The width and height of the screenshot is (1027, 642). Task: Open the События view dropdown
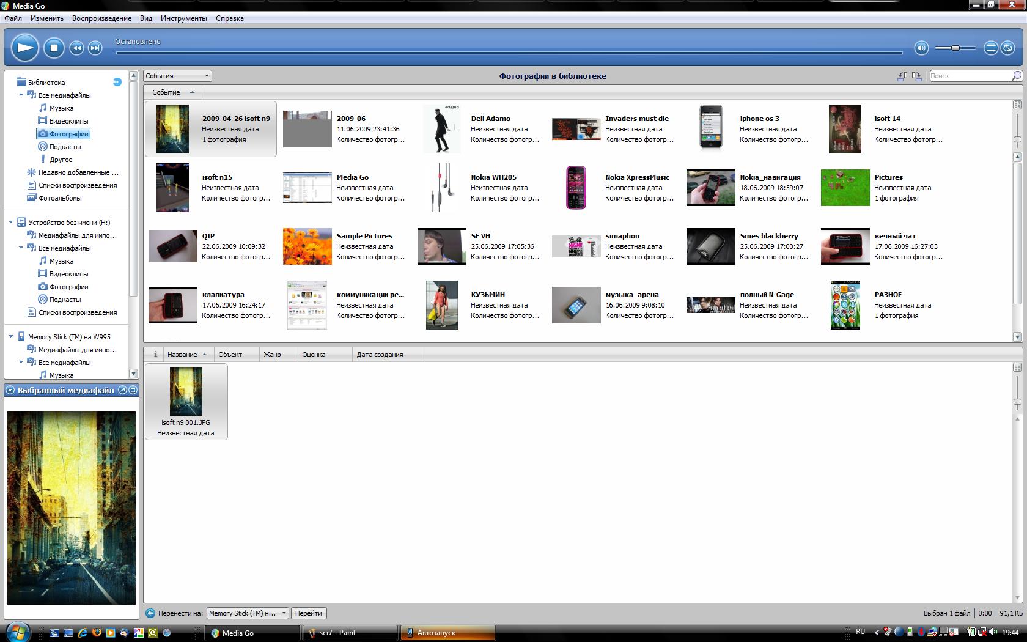(178, 76)
